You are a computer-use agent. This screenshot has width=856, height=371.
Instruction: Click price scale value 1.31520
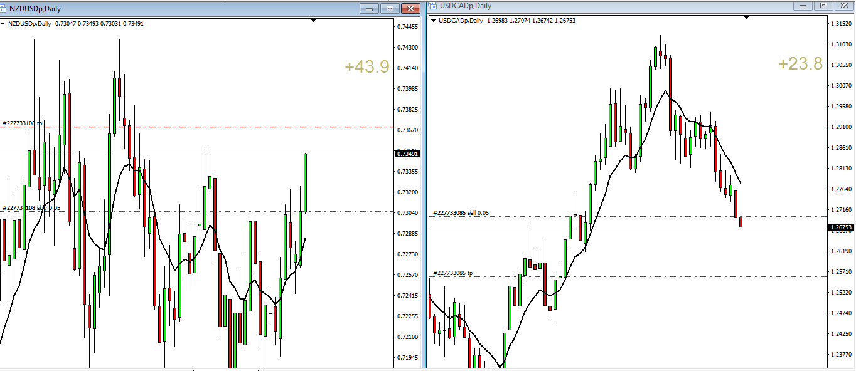pos(842,24)
